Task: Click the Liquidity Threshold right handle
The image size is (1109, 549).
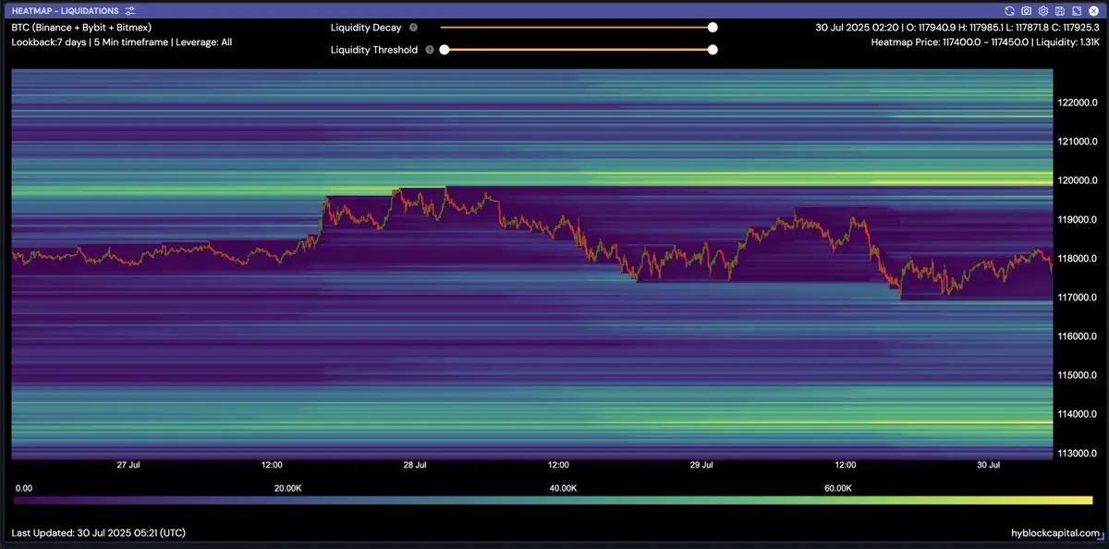Action: pyautogui.click(x=713, y=50)
